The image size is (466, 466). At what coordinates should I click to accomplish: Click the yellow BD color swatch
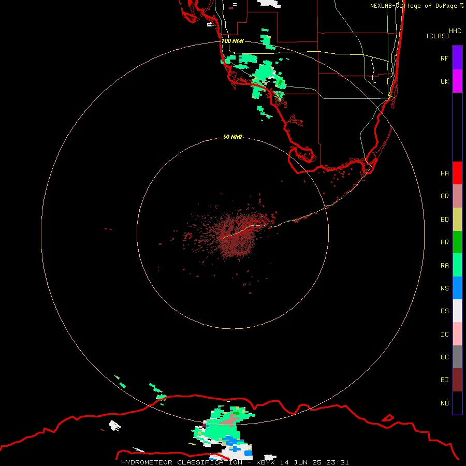(457, 220)
